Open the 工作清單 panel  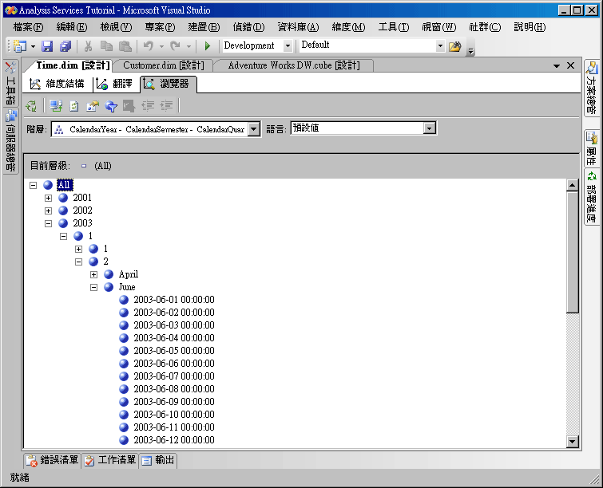coord(110,460)
